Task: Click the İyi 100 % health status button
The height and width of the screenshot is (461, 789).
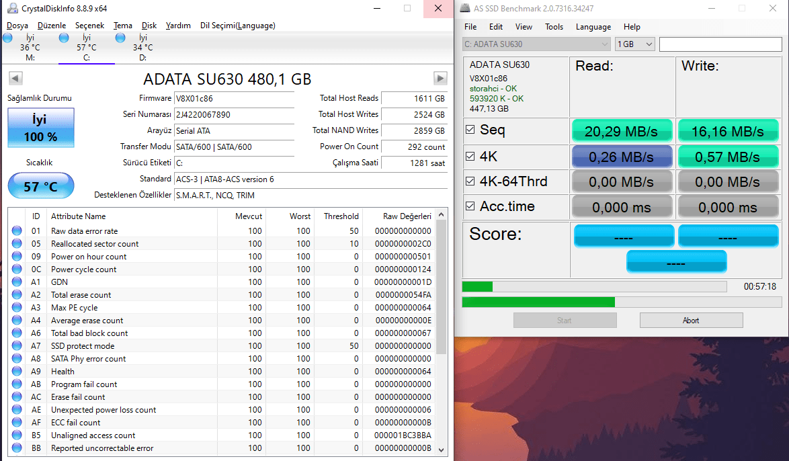Action: click(x=41, y=128)
